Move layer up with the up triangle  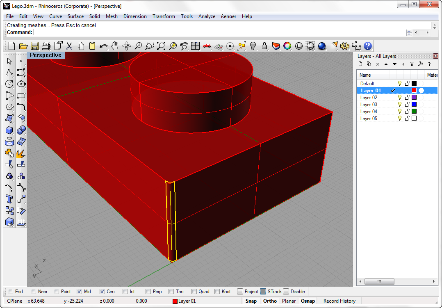[386, 64]
